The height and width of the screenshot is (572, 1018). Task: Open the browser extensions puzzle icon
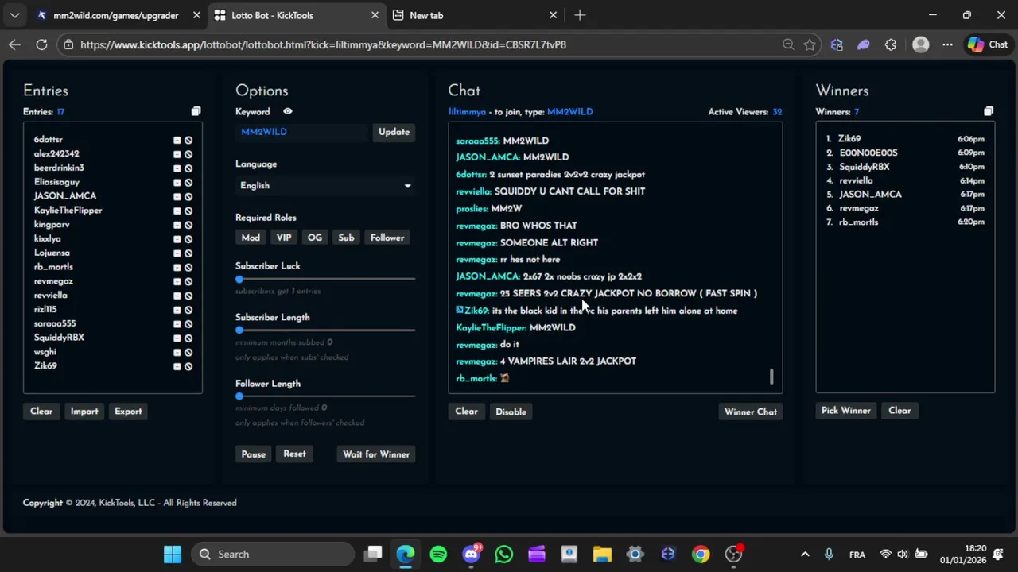tap(891, 45)
